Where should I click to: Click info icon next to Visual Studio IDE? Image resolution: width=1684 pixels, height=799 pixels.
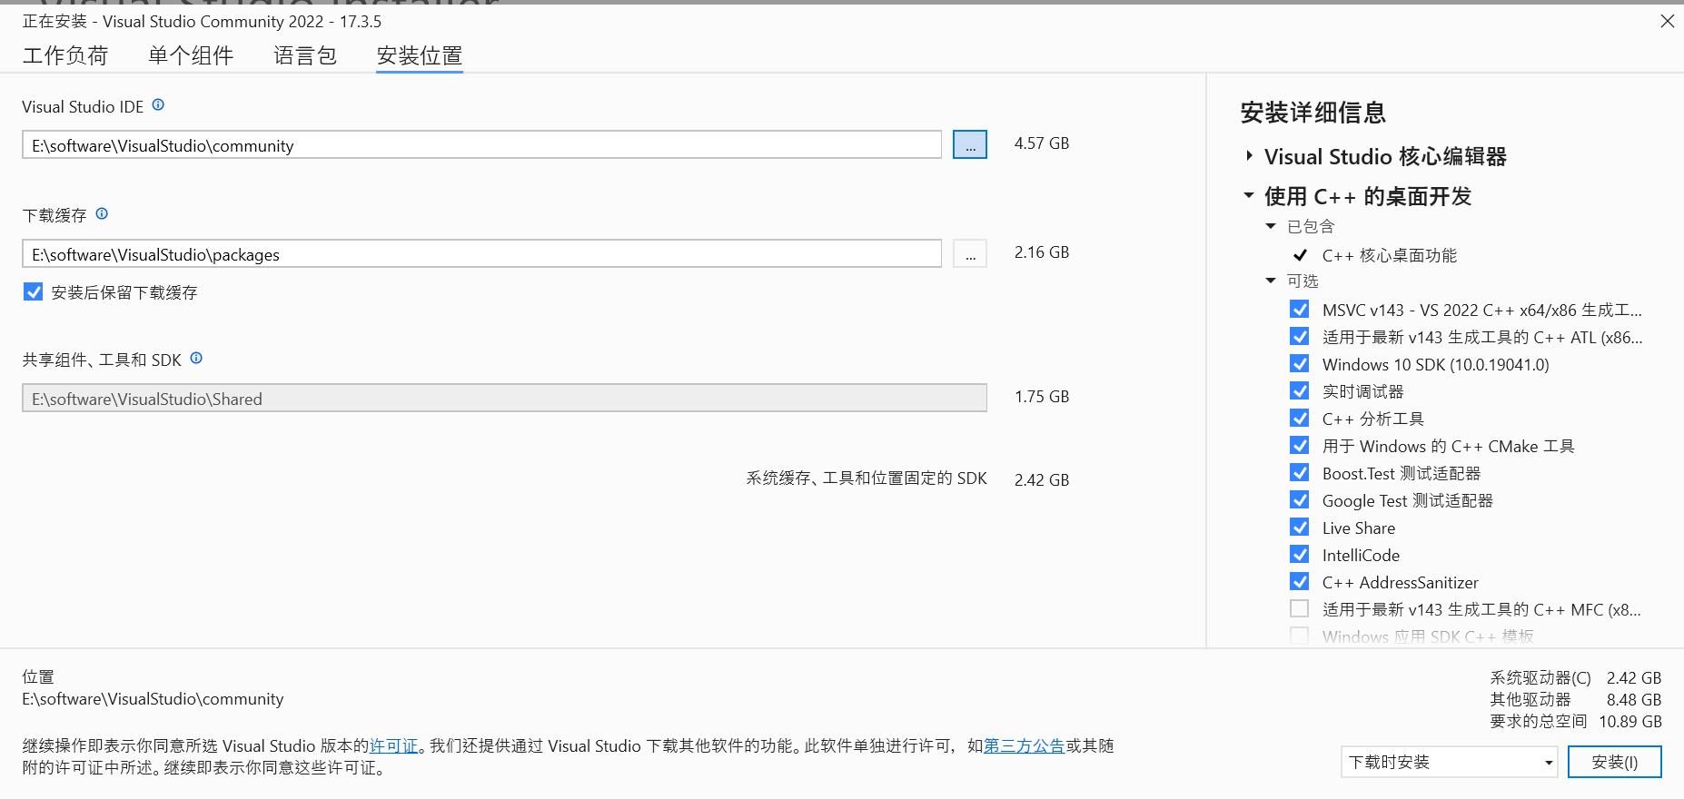(158, 105)
